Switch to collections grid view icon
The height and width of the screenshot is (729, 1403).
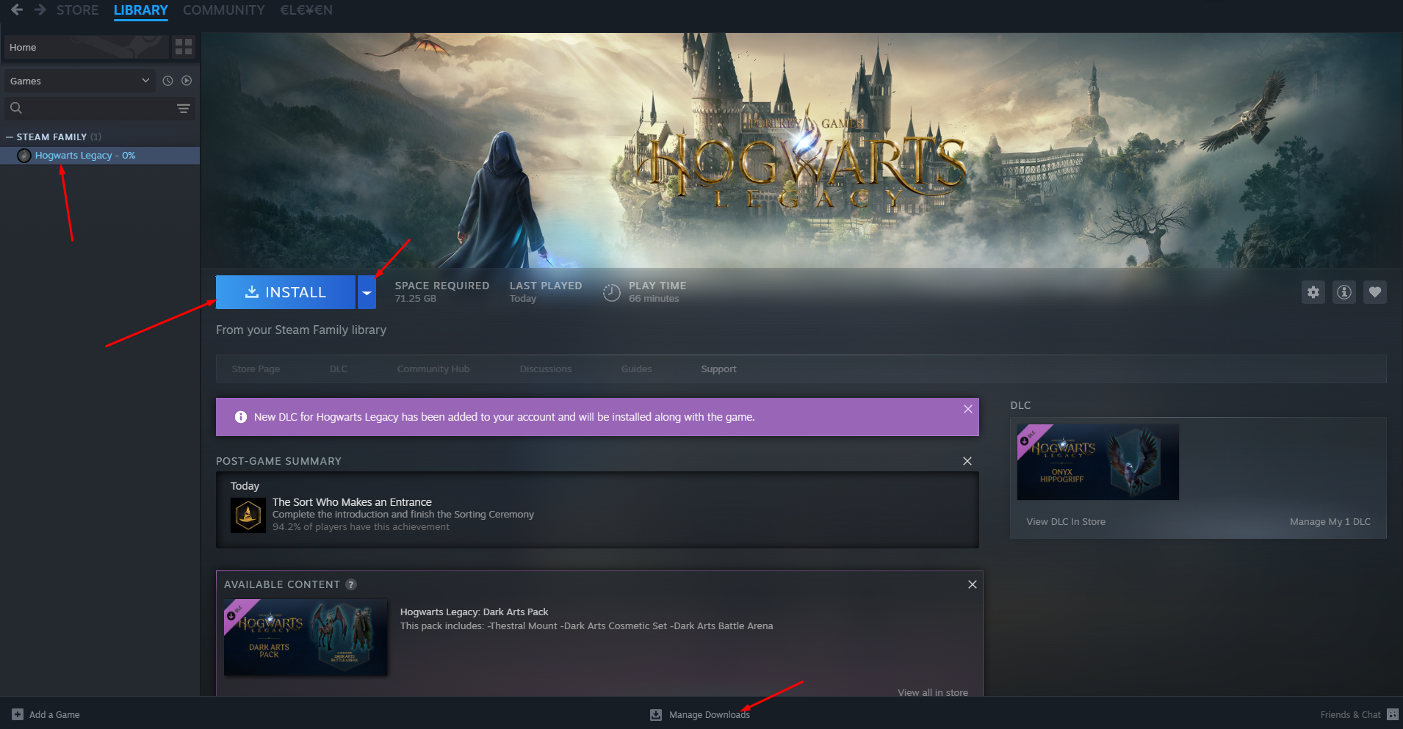click(x=184, y=47)
